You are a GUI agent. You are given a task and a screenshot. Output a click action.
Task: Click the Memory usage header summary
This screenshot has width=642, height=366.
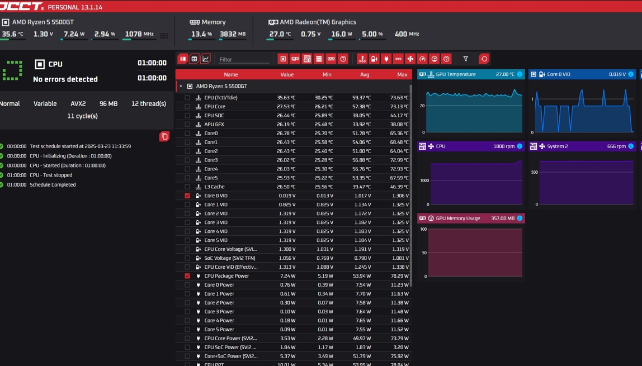(213, 22)
